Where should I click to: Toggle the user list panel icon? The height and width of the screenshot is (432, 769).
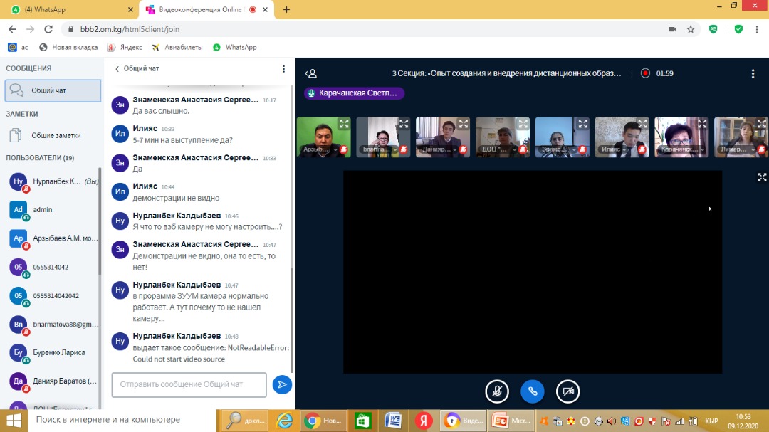[x=310, y=73]
